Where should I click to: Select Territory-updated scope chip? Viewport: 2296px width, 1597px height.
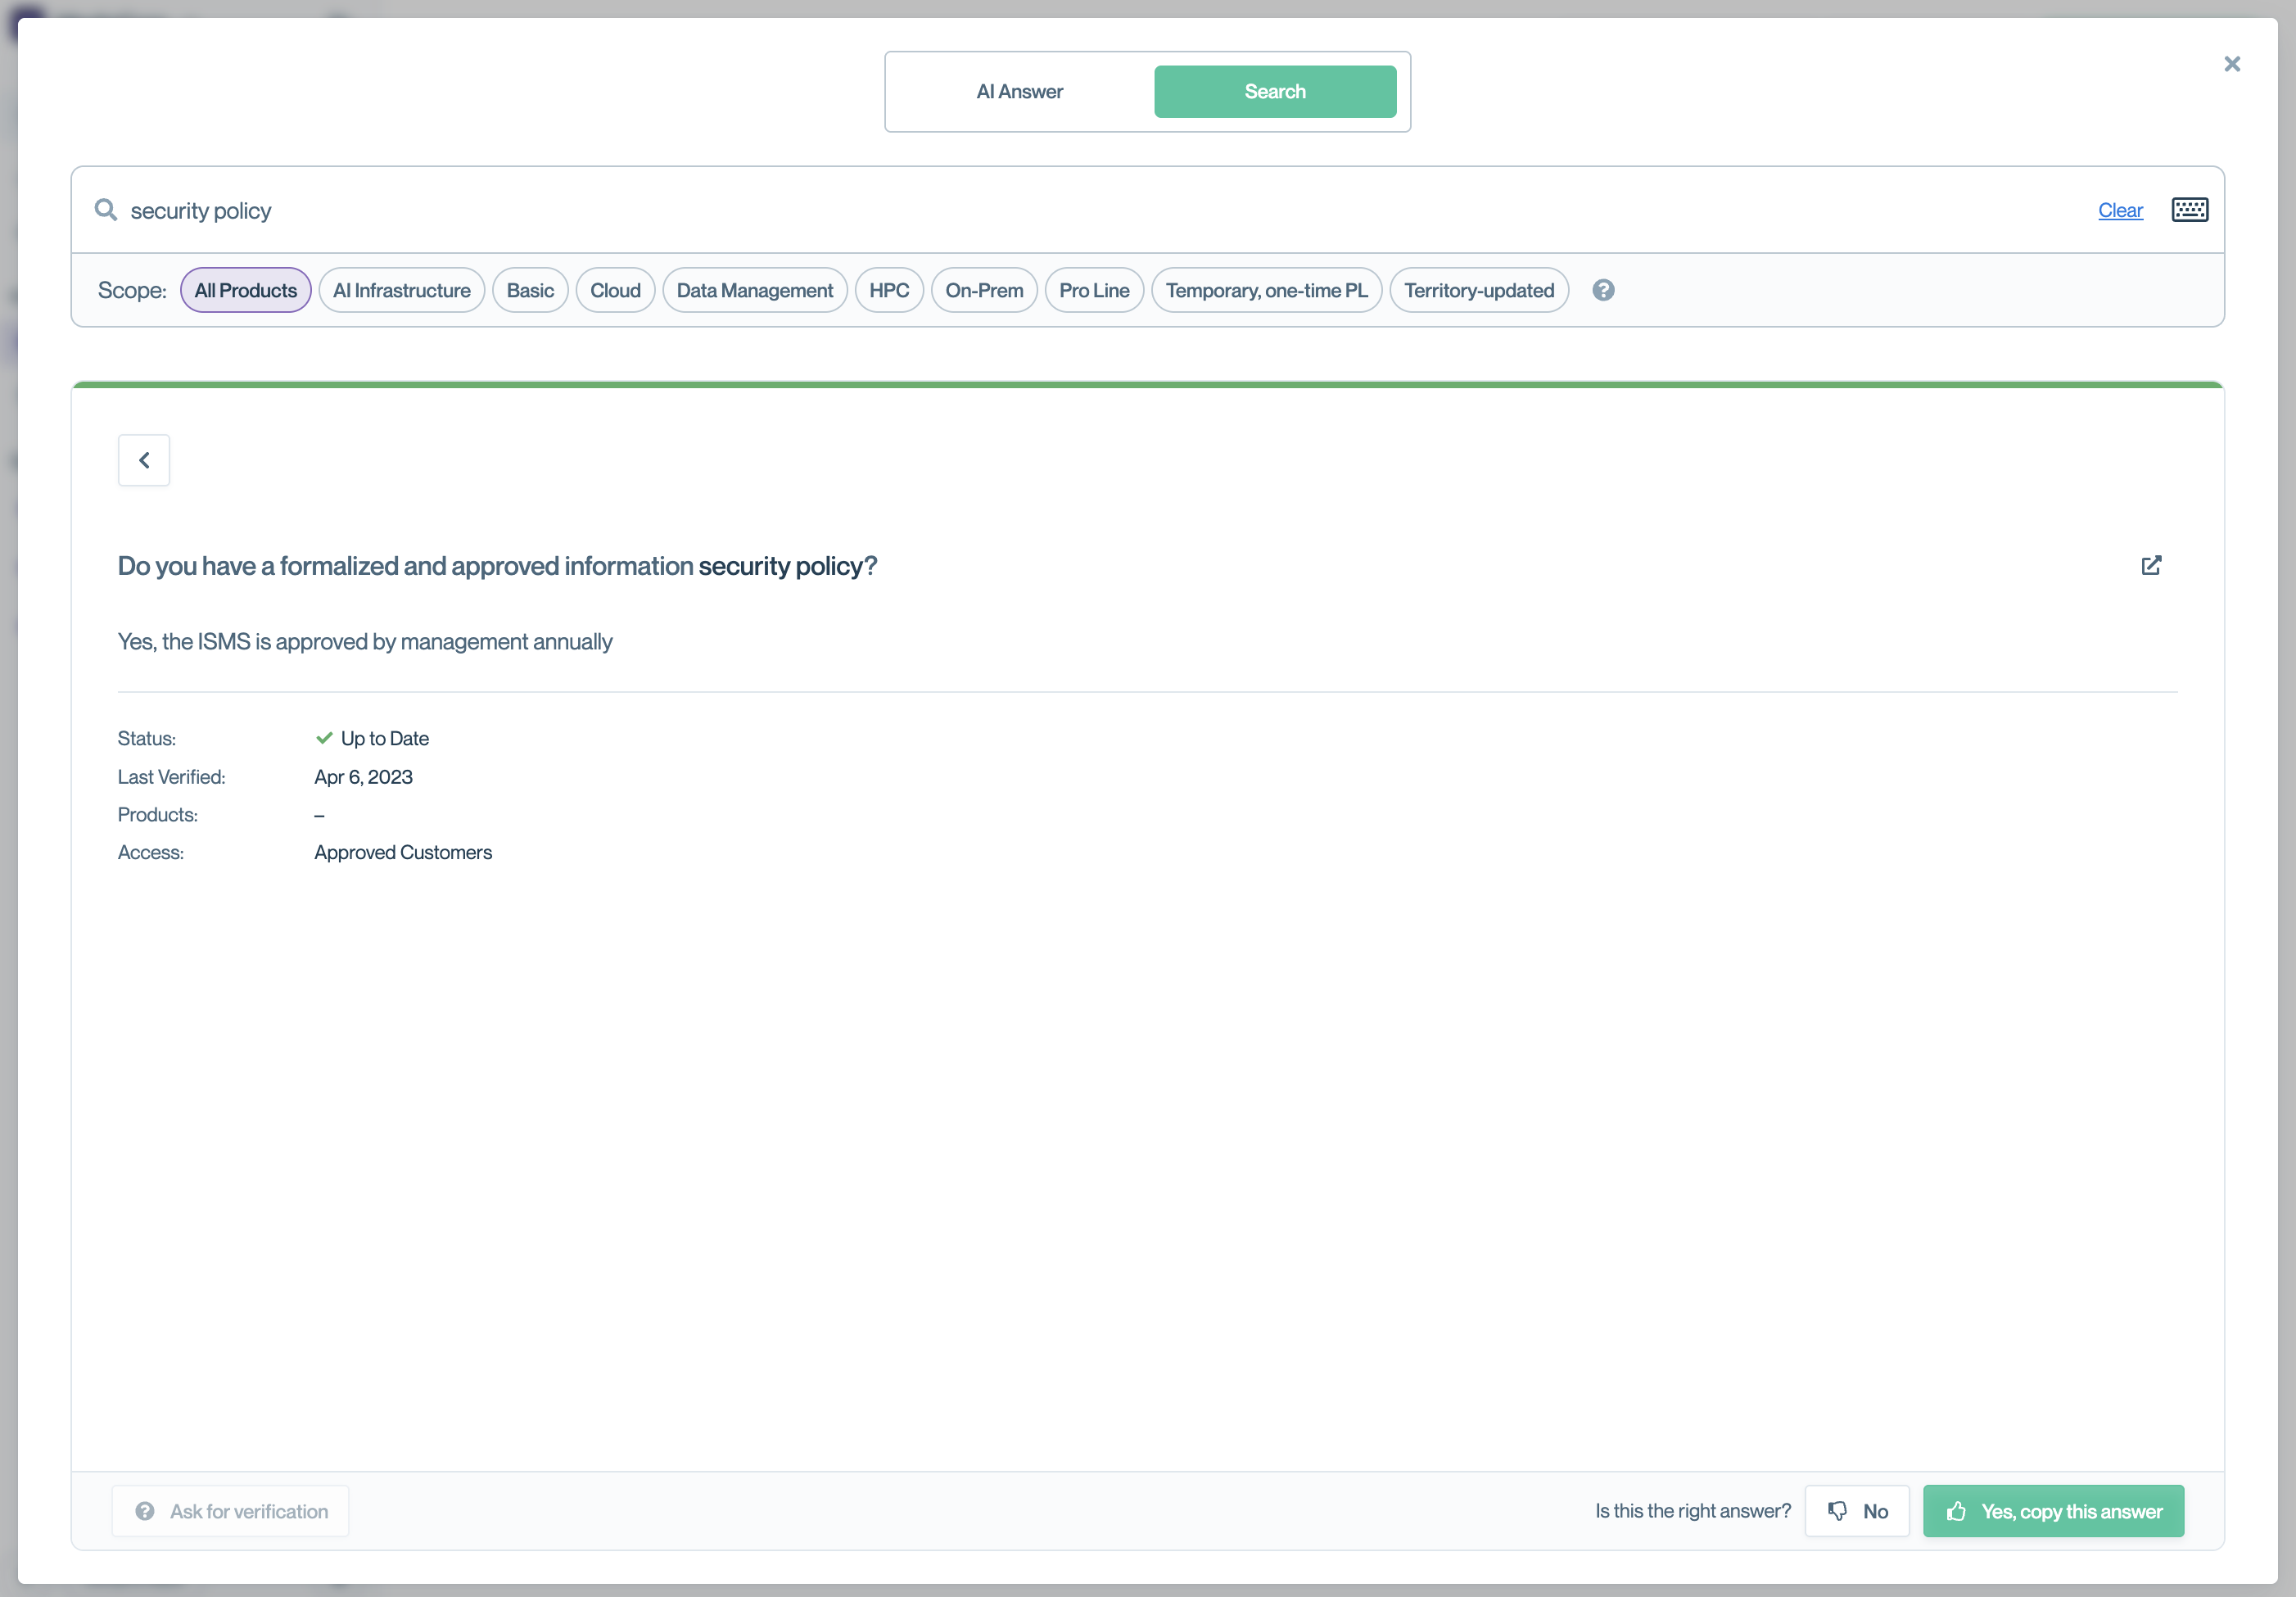pos(1479,290)
